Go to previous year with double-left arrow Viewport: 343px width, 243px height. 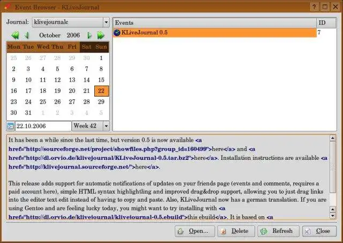pos(15,35)
